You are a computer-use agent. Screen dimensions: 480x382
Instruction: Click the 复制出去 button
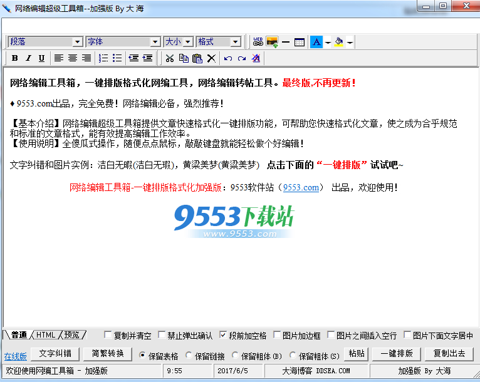click(x=449, y=354)
